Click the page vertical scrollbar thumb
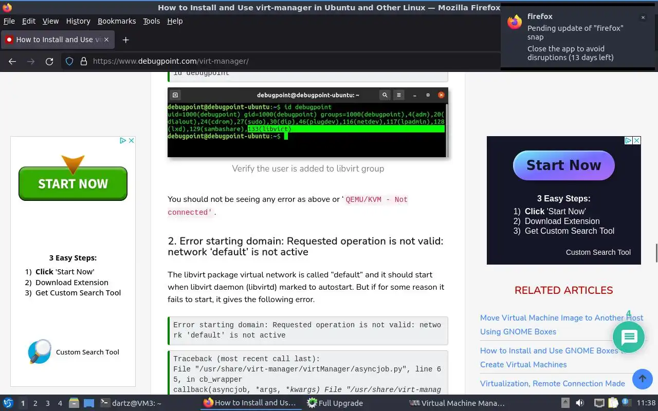Viewport: 658px width, 411px height. (x=656, y=253)
